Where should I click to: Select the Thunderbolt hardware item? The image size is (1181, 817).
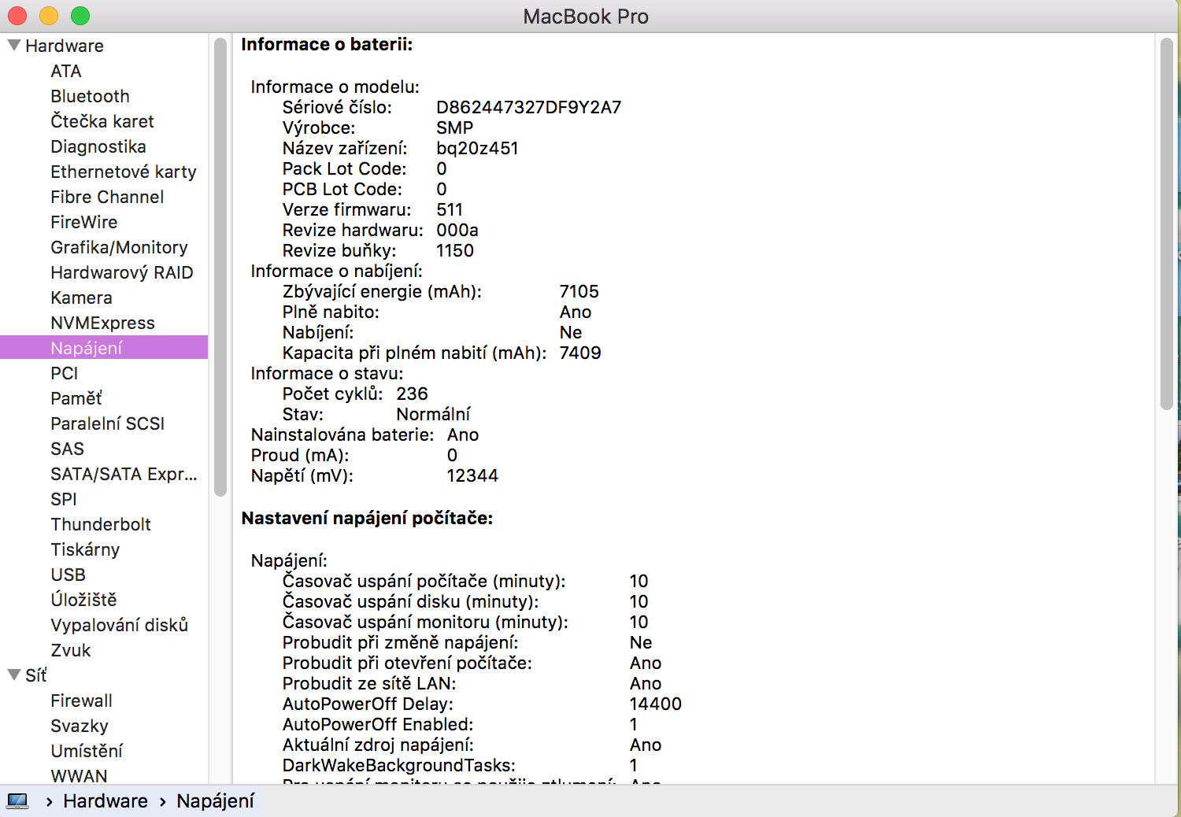click(x=101, y=524)
